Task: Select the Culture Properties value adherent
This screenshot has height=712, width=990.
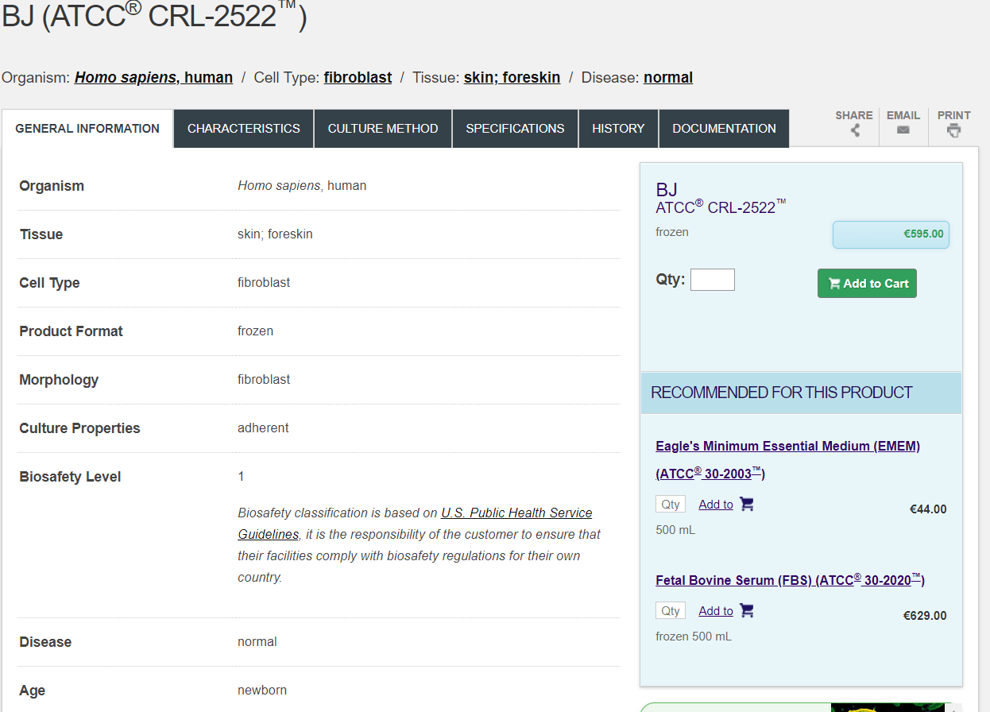Action: tap(263, 428)
